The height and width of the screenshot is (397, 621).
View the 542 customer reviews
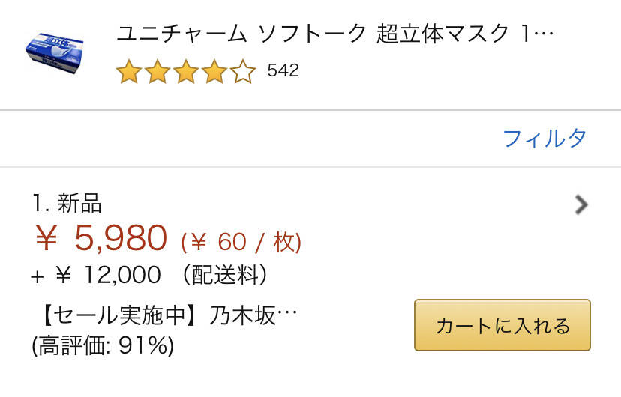283,71
